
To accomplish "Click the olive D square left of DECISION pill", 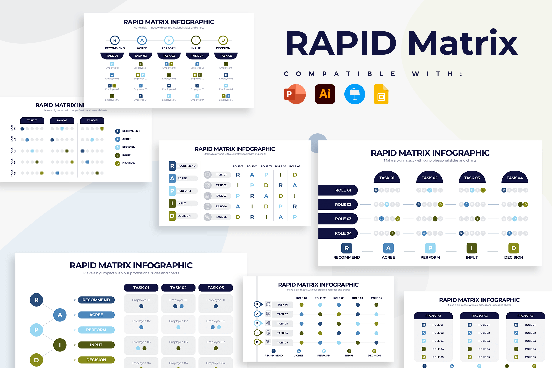I will point(172,216).
